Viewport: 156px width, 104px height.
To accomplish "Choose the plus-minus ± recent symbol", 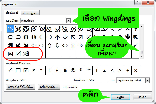I will [x=97, y=70].
